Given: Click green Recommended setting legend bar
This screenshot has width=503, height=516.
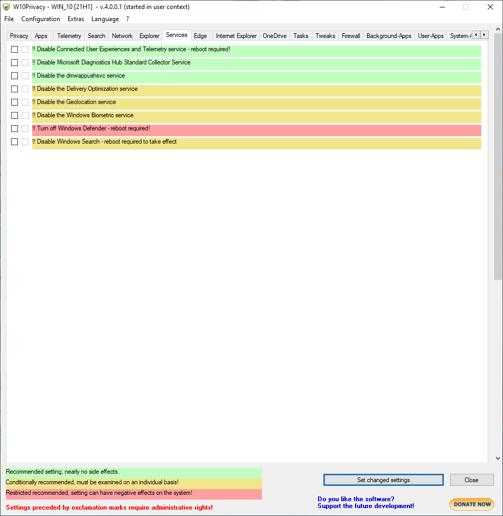Looking at the screenshot, I should 134,472.
